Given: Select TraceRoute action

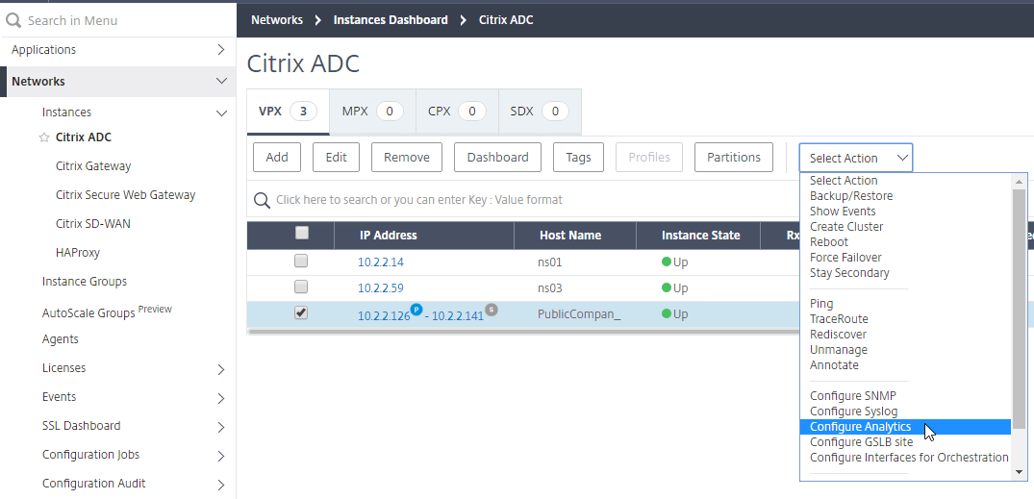Looking at the screenshot, I should (839, 319).
